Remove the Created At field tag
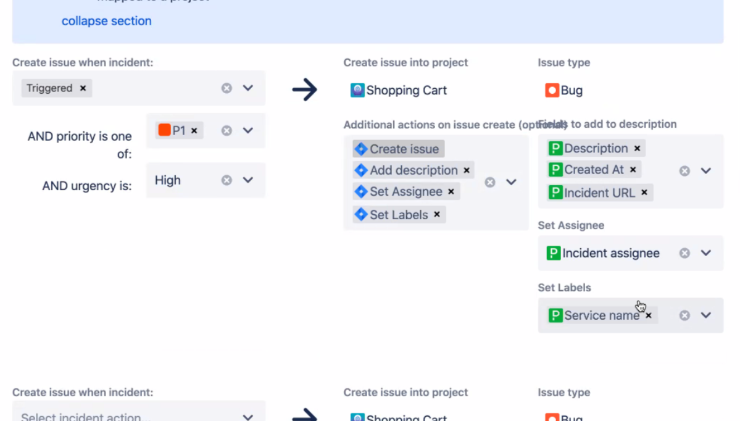This screenshot has width=740, height=421. tap(633, 170)
